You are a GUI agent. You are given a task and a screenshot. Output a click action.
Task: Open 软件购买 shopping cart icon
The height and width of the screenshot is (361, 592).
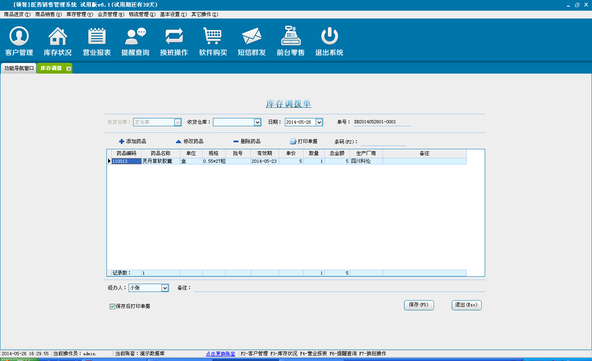[213, 37]
